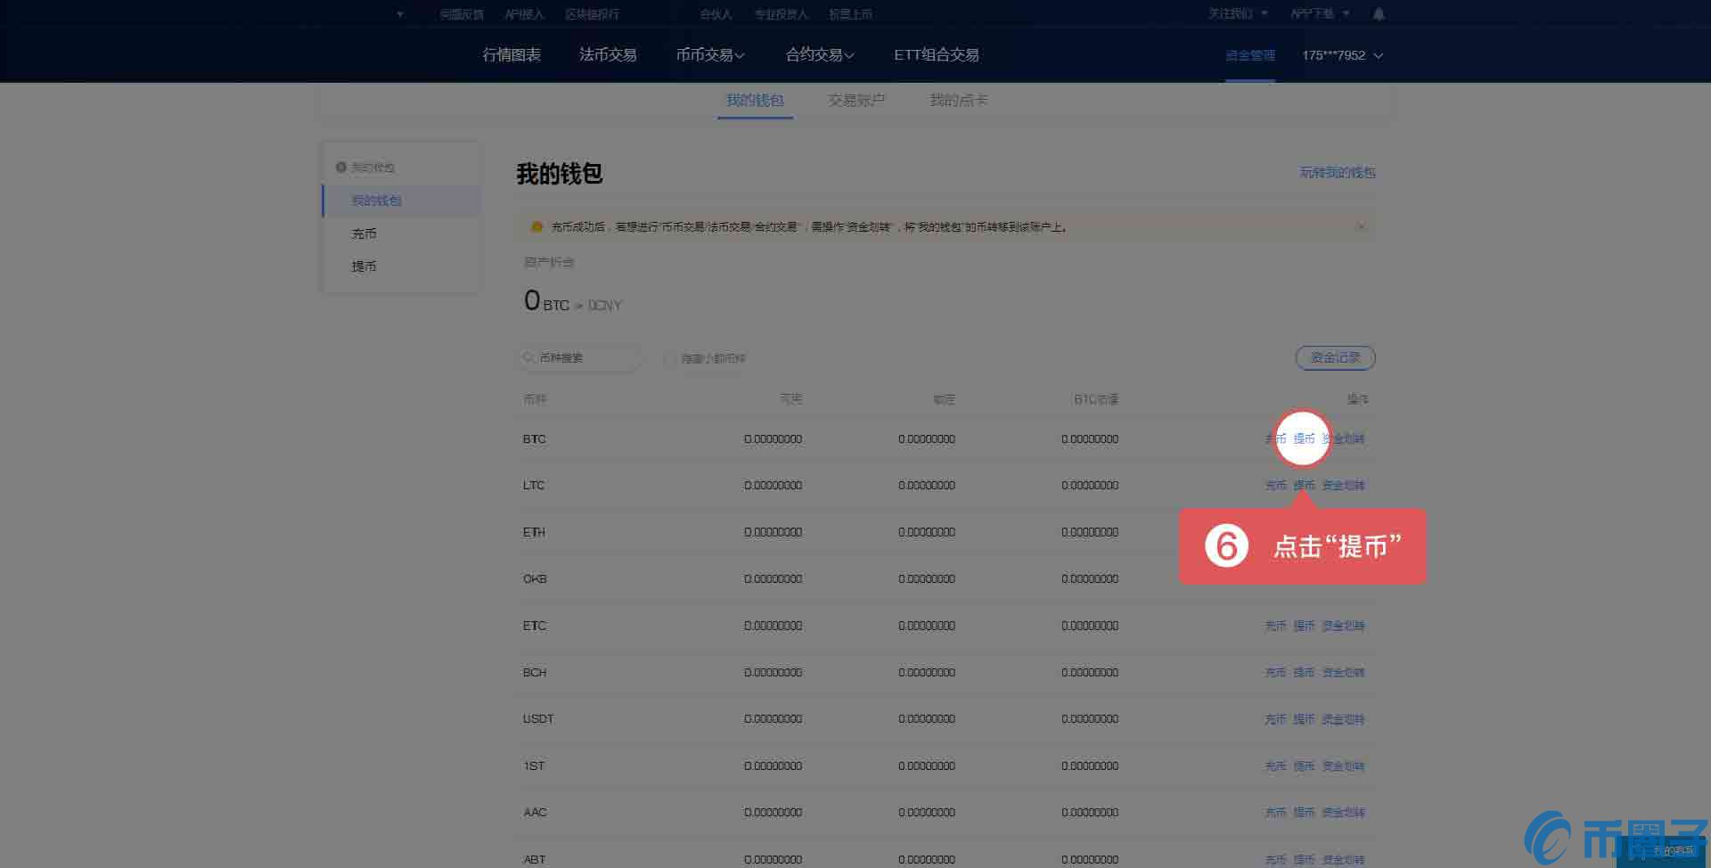This screenshot has height=868, width=1711.
Task: Expand the 币币交易 dropdown menu
Action: coord(710,54)
